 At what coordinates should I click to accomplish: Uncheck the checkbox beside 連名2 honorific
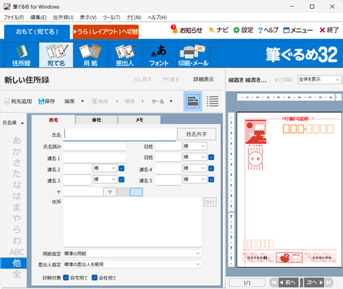coord(121,168)
